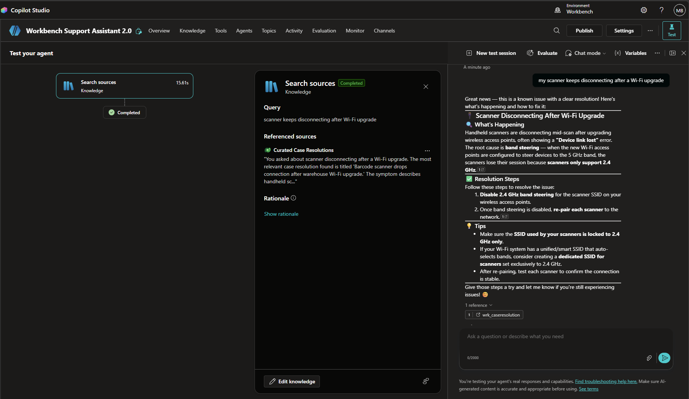Click the attach file paperclip icon
Screen dimensions: 689x399
(649, 358)
